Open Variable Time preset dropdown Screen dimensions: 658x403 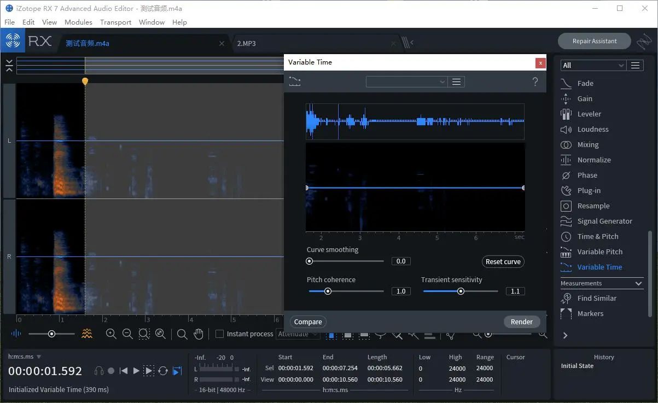(x=406, y=82)
